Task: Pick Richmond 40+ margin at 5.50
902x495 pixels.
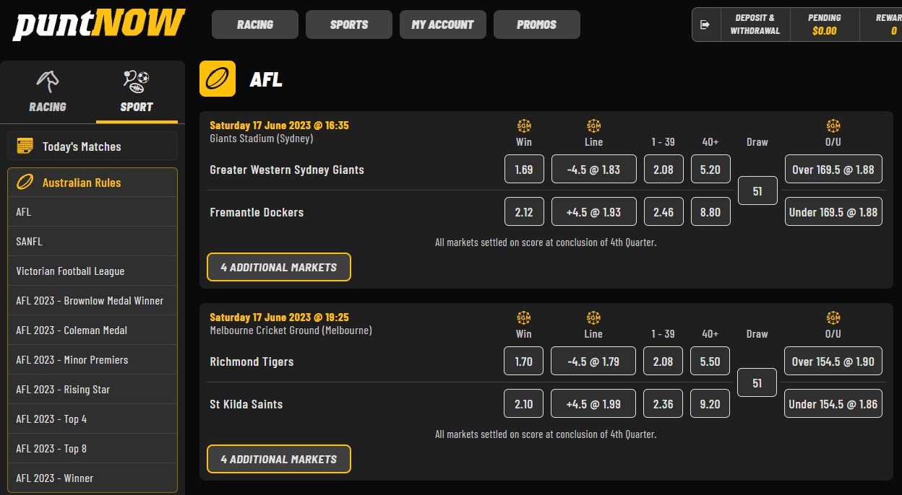Action: point(710,362)
